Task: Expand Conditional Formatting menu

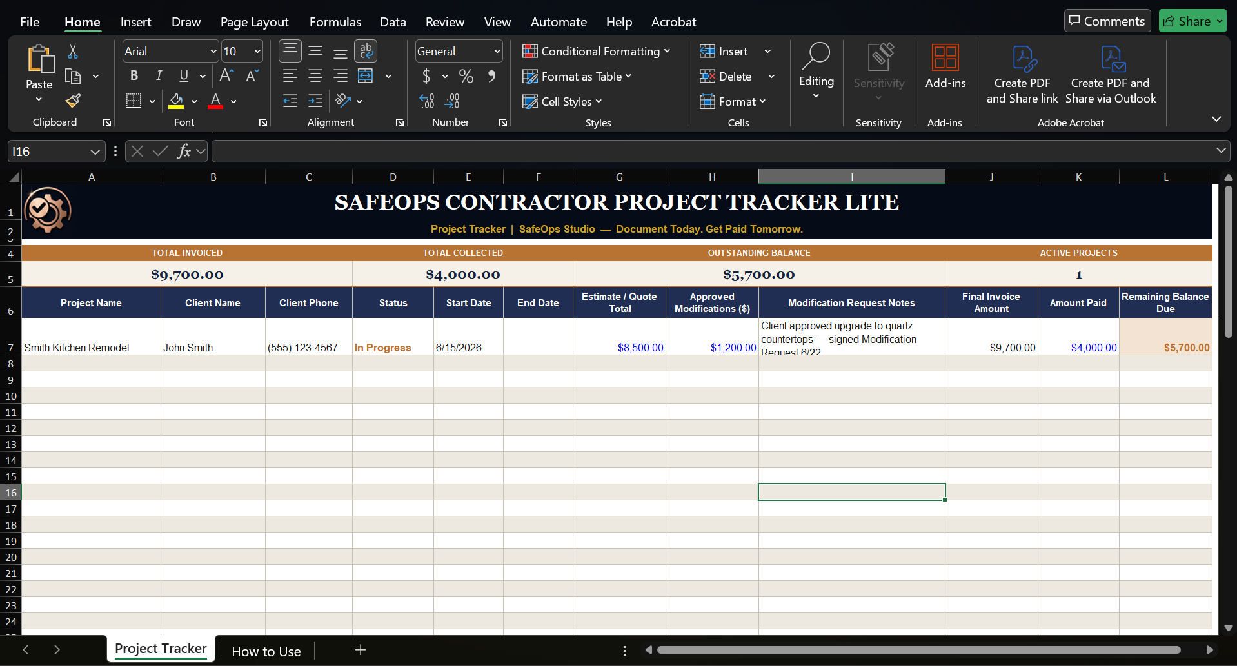Action: (x=596, y=51)
